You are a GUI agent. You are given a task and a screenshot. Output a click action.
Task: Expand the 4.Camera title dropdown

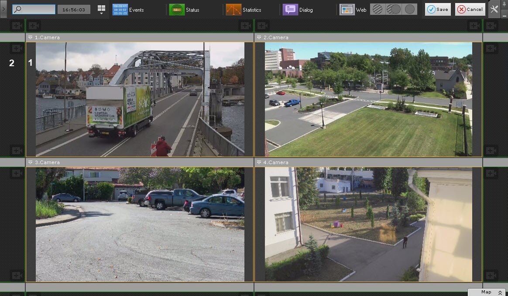coord(259,162)
